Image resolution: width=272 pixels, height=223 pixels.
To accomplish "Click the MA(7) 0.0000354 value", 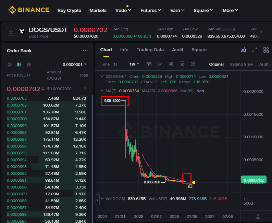I will tap(129, 91).
